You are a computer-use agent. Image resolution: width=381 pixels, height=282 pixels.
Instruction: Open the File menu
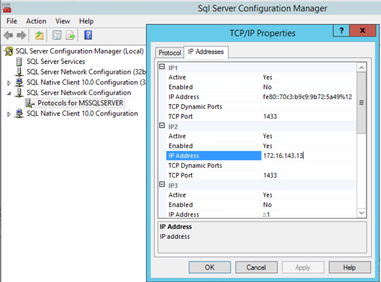(x=12, y=21)
